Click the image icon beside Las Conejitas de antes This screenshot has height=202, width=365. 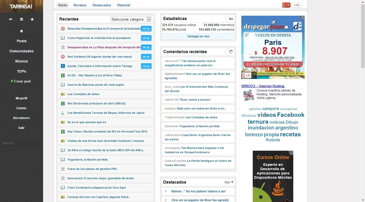(x=63, y=94)
